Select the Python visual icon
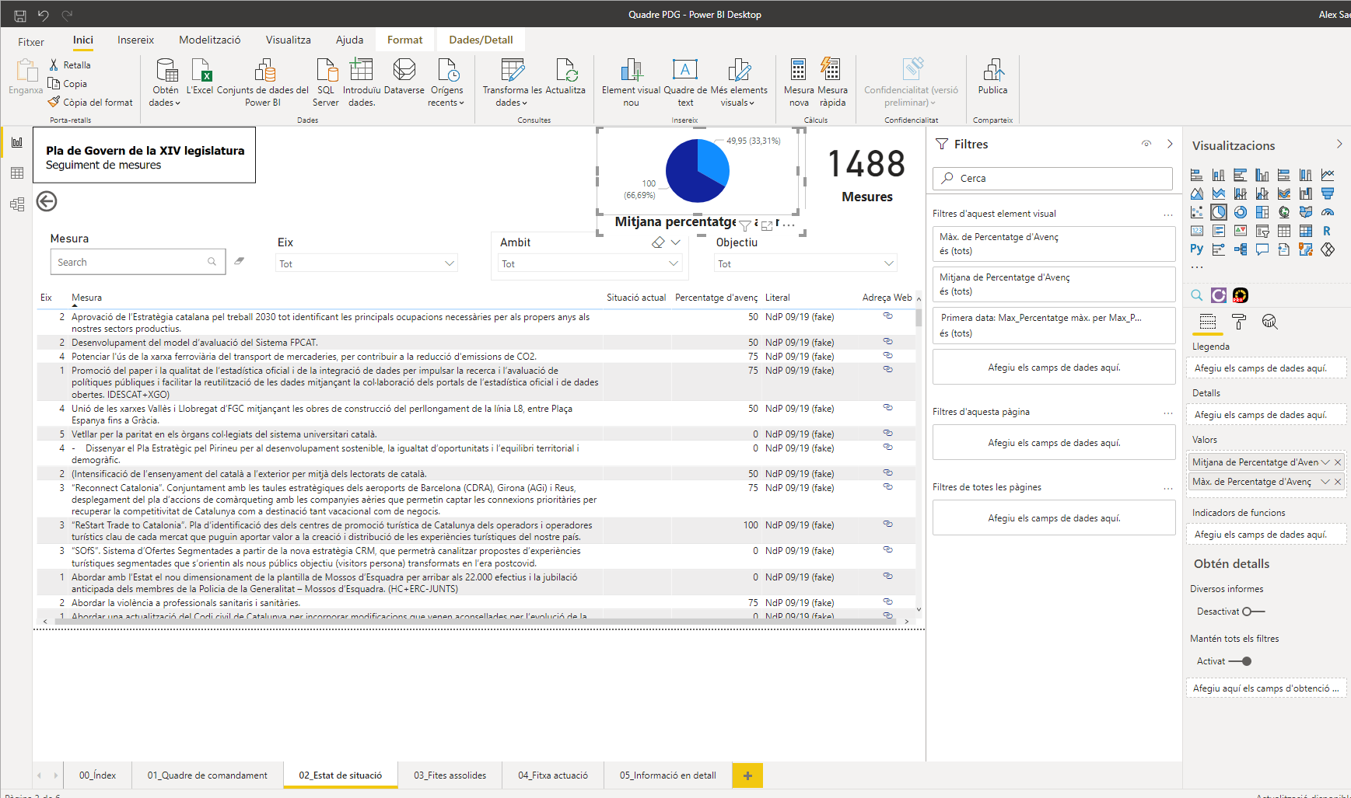Image resolution: width=1351 pixels, height=798 pixels. [x=1197, y=249]
